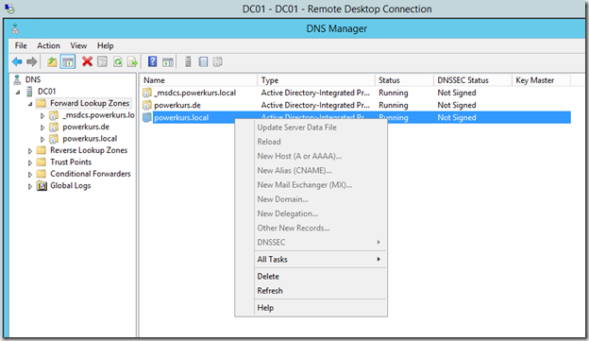This screenshot has height=341, width=589.
Task: Select Forward Lookup Zones in the tree
Action: pyautogui.click(x=90, y=103)
